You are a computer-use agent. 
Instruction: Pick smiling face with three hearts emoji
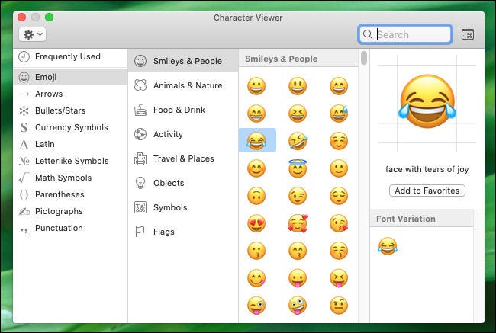pyautogui.click(x=298, y=223)
